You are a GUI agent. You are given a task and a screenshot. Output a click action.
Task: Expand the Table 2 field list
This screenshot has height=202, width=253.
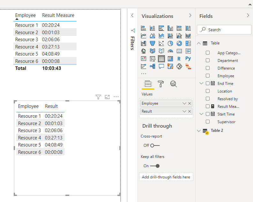(x=199, y=131)
